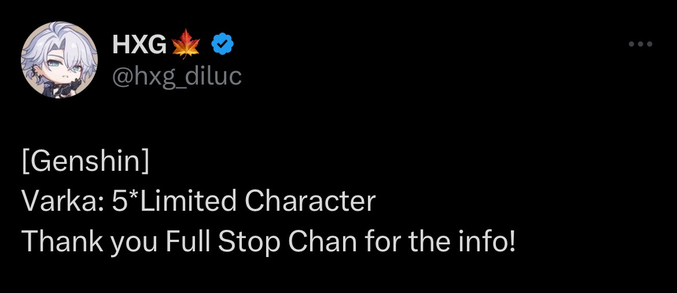Click the blue verified checkmark badge
This screenshot has width=677, height=293.
point(222,44)
